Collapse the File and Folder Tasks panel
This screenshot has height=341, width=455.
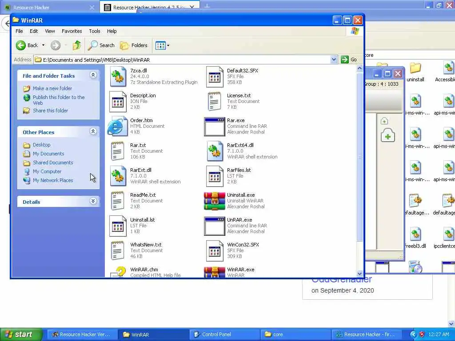pos(93,75)
